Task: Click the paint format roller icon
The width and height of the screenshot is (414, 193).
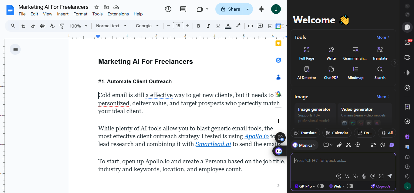Action: point(62,26)
